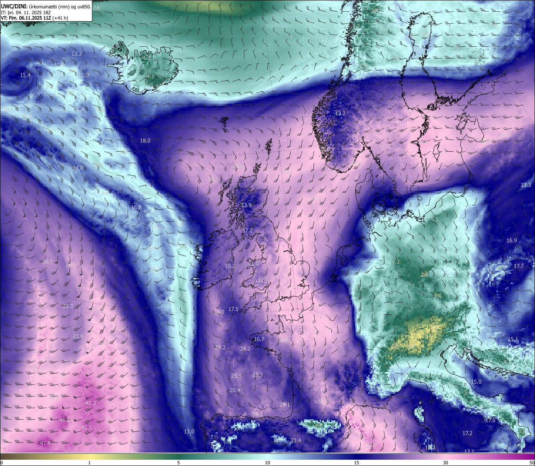Click the legend tick label "5"
The width and height of the screenshot is (535, 466).
[178, 463]
